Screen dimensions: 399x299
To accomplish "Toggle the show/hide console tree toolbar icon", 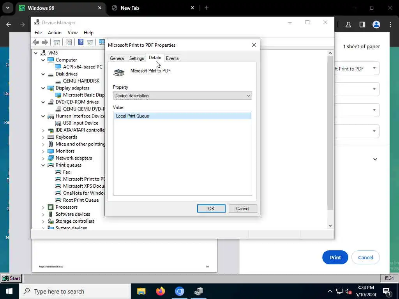I will tap(57, 42).
